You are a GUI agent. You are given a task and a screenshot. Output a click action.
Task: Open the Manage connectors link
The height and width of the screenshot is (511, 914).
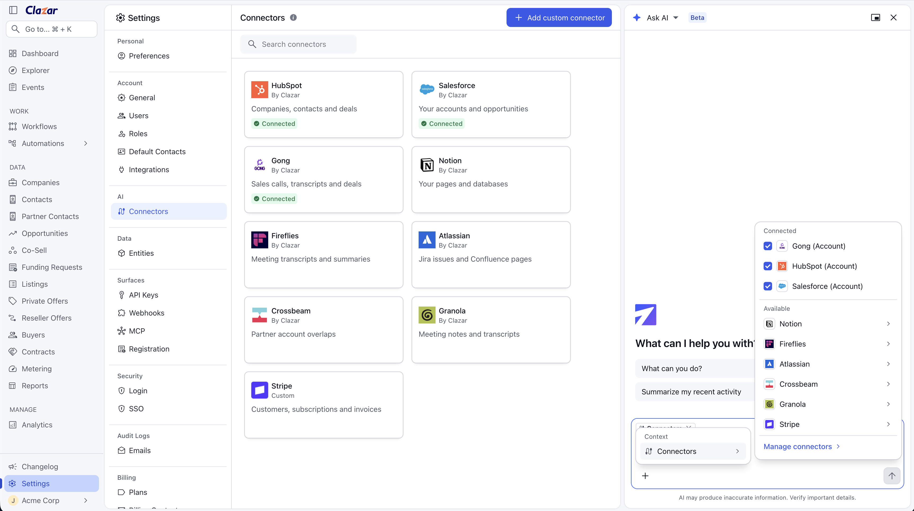tap(801, 446)
